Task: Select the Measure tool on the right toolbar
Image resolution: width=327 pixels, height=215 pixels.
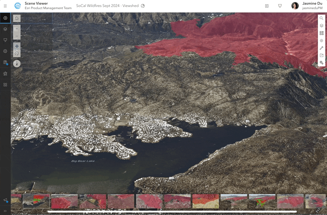Action: 321,48
